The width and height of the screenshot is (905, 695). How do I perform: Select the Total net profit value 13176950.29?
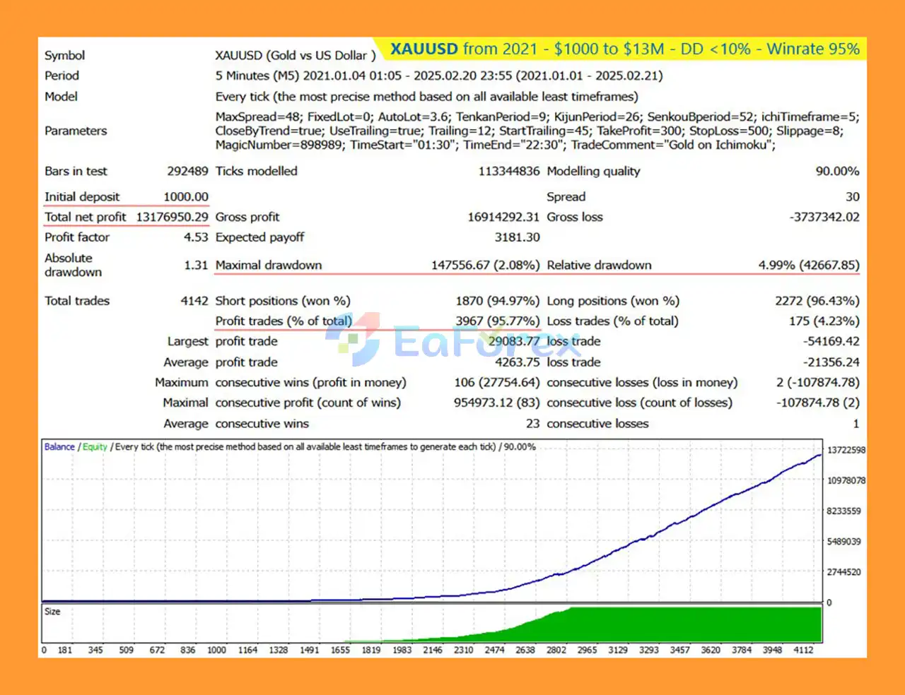[x=172, y=218]
